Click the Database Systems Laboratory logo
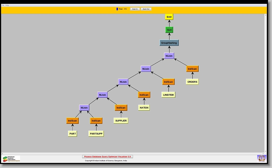The image size is (272, 168). 11,159
